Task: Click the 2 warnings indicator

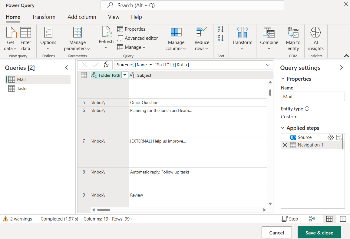Action: [x=18, y=219]
